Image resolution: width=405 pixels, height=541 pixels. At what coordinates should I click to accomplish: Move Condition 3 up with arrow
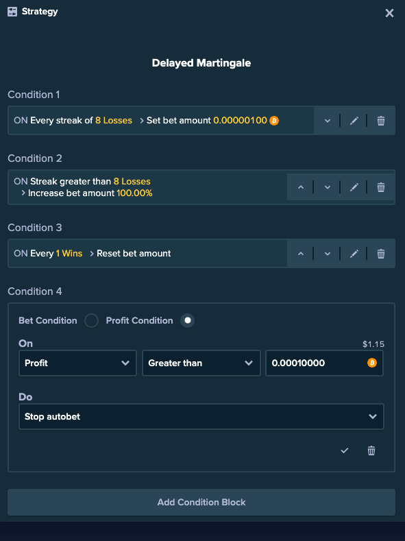tap(301, 254)
